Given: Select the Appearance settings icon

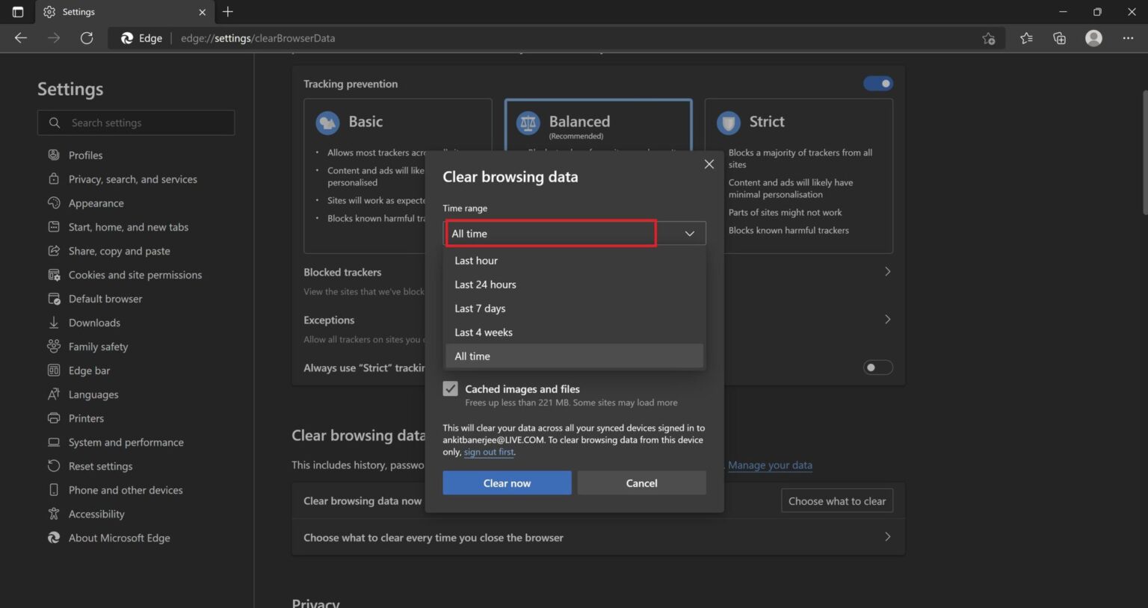Looking at the screenshot, I should click(x=53, y=202).
